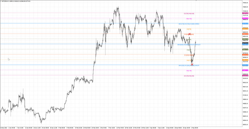249x129 pixels.
Task: Click the D1[1/8] H4[-2/8] level label
Action: [189, 76]
